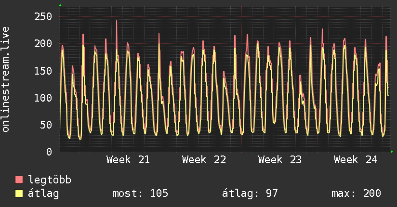Click the yellow átlag legend swatch

19,193
